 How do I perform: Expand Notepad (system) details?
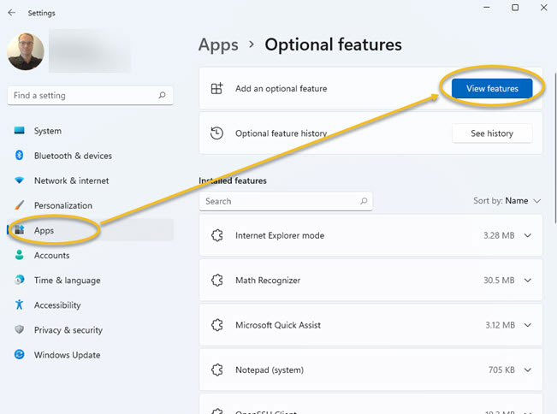[x=528, y=370]
